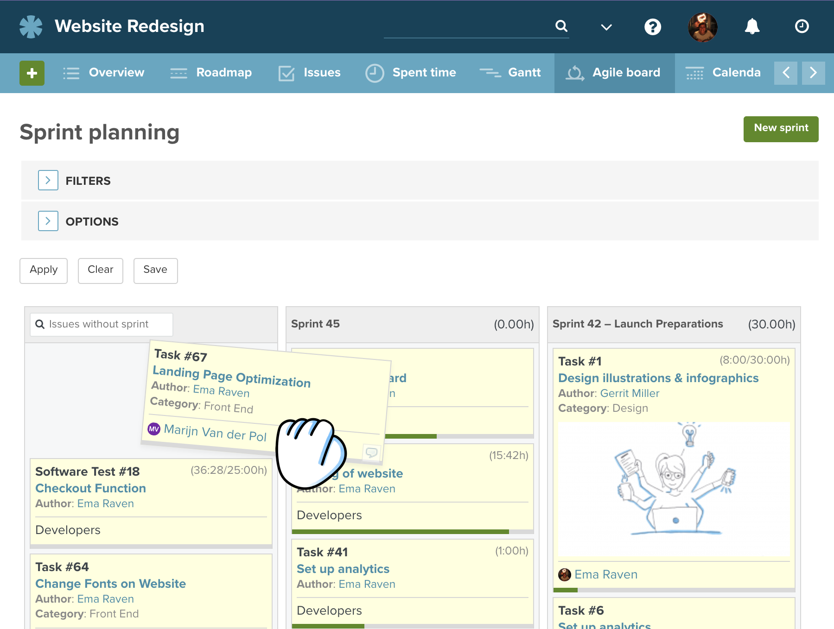This screenshot has height=629, width=834.
Task: Open the Gantt tab
Action: click(524, 73)
